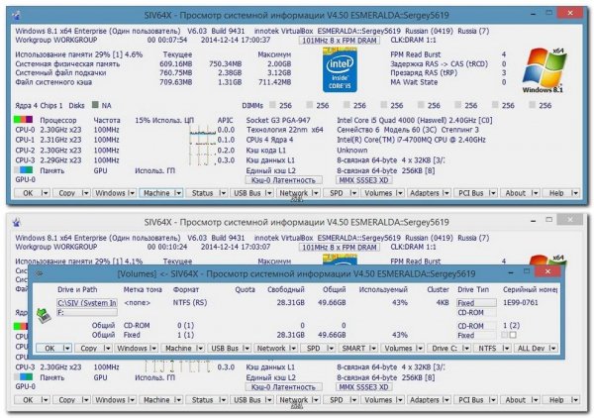Click CPU color legend beside Процессор in upper window
The width and height of the screenshot is (594, 418).
click(x=23, y=120)
